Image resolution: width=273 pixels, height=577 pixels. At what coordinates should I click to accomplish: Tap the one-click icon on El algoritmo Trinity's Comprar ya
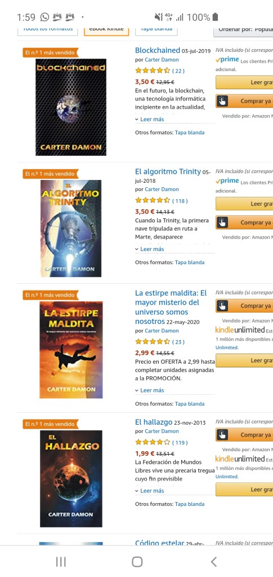[222, 222]
